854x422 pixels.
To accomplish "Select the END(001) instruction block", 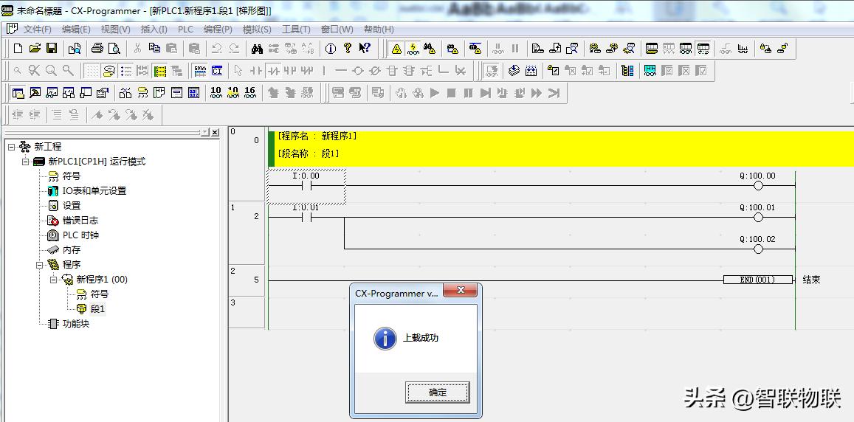I will (x=757, y=280).
